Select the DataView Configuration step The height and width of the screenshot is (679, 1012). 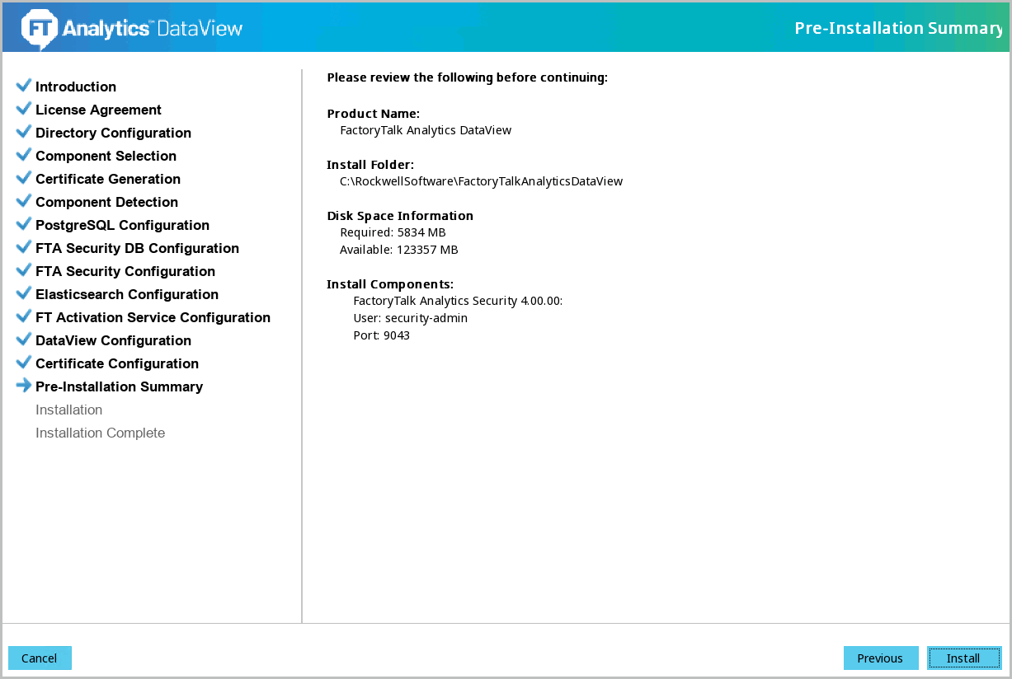113,340
